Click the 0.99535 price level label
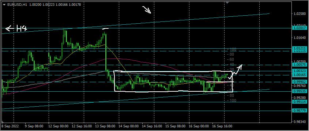Screen dimensions: 309x131 [x=299, y=91]
